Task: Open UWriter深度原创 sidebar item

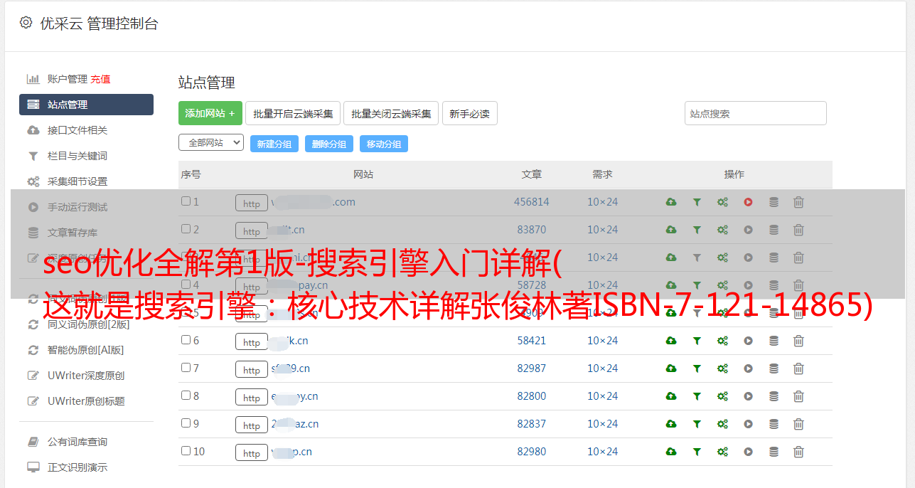Action: coord(86,376)
